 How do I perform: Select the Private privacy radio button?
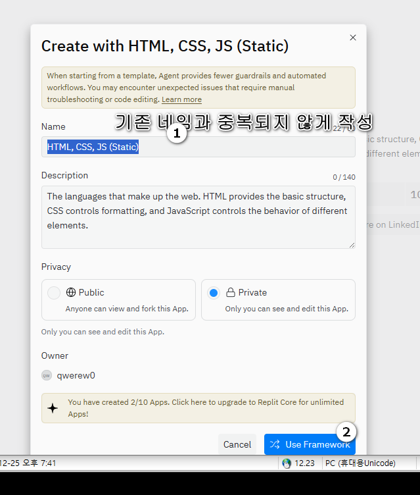[x=214, y=293]
